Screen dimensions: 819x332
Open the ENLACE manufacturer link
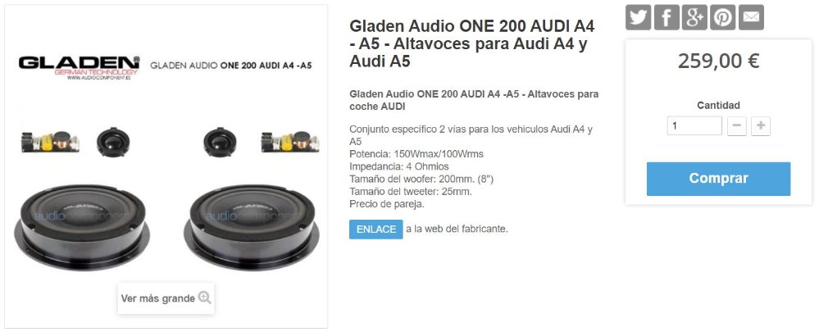(376, 230)
